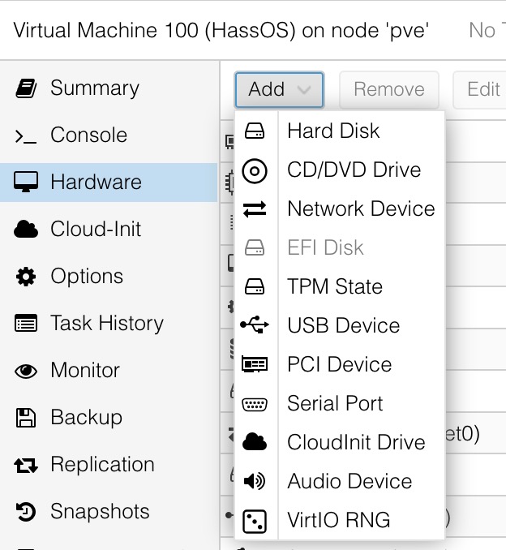Click the Virtual Machine 100 (HassOS) title
This screenshot has width=506, height=550.
click(x=221, y=31)
